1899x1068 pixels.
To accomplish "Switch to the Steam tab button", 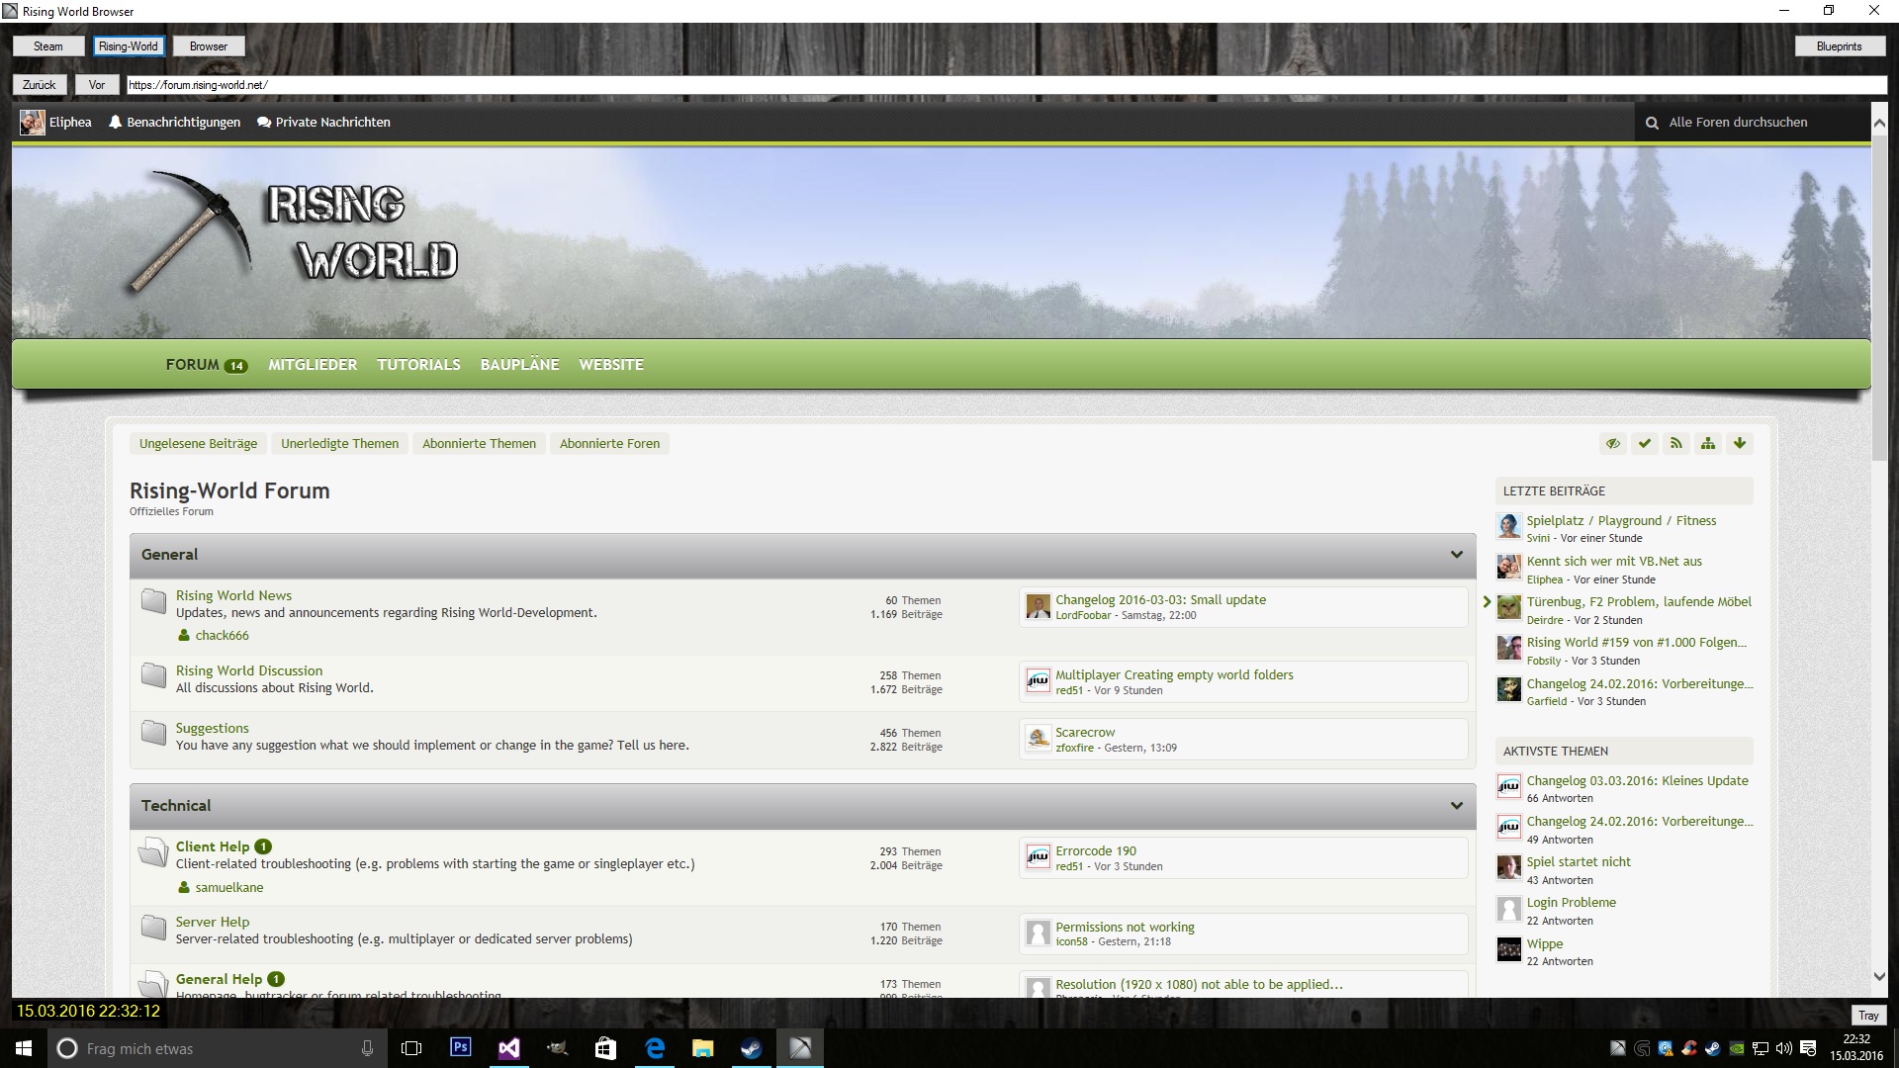I will (x=47, y=46).
